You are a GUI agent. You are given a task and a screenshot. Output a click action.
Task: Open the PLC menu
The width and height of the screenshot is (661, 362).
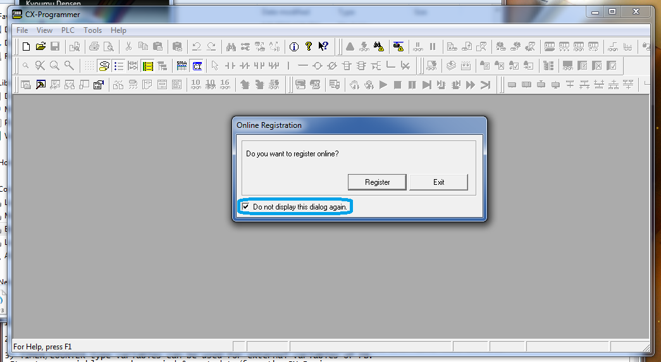coord(68,30)
